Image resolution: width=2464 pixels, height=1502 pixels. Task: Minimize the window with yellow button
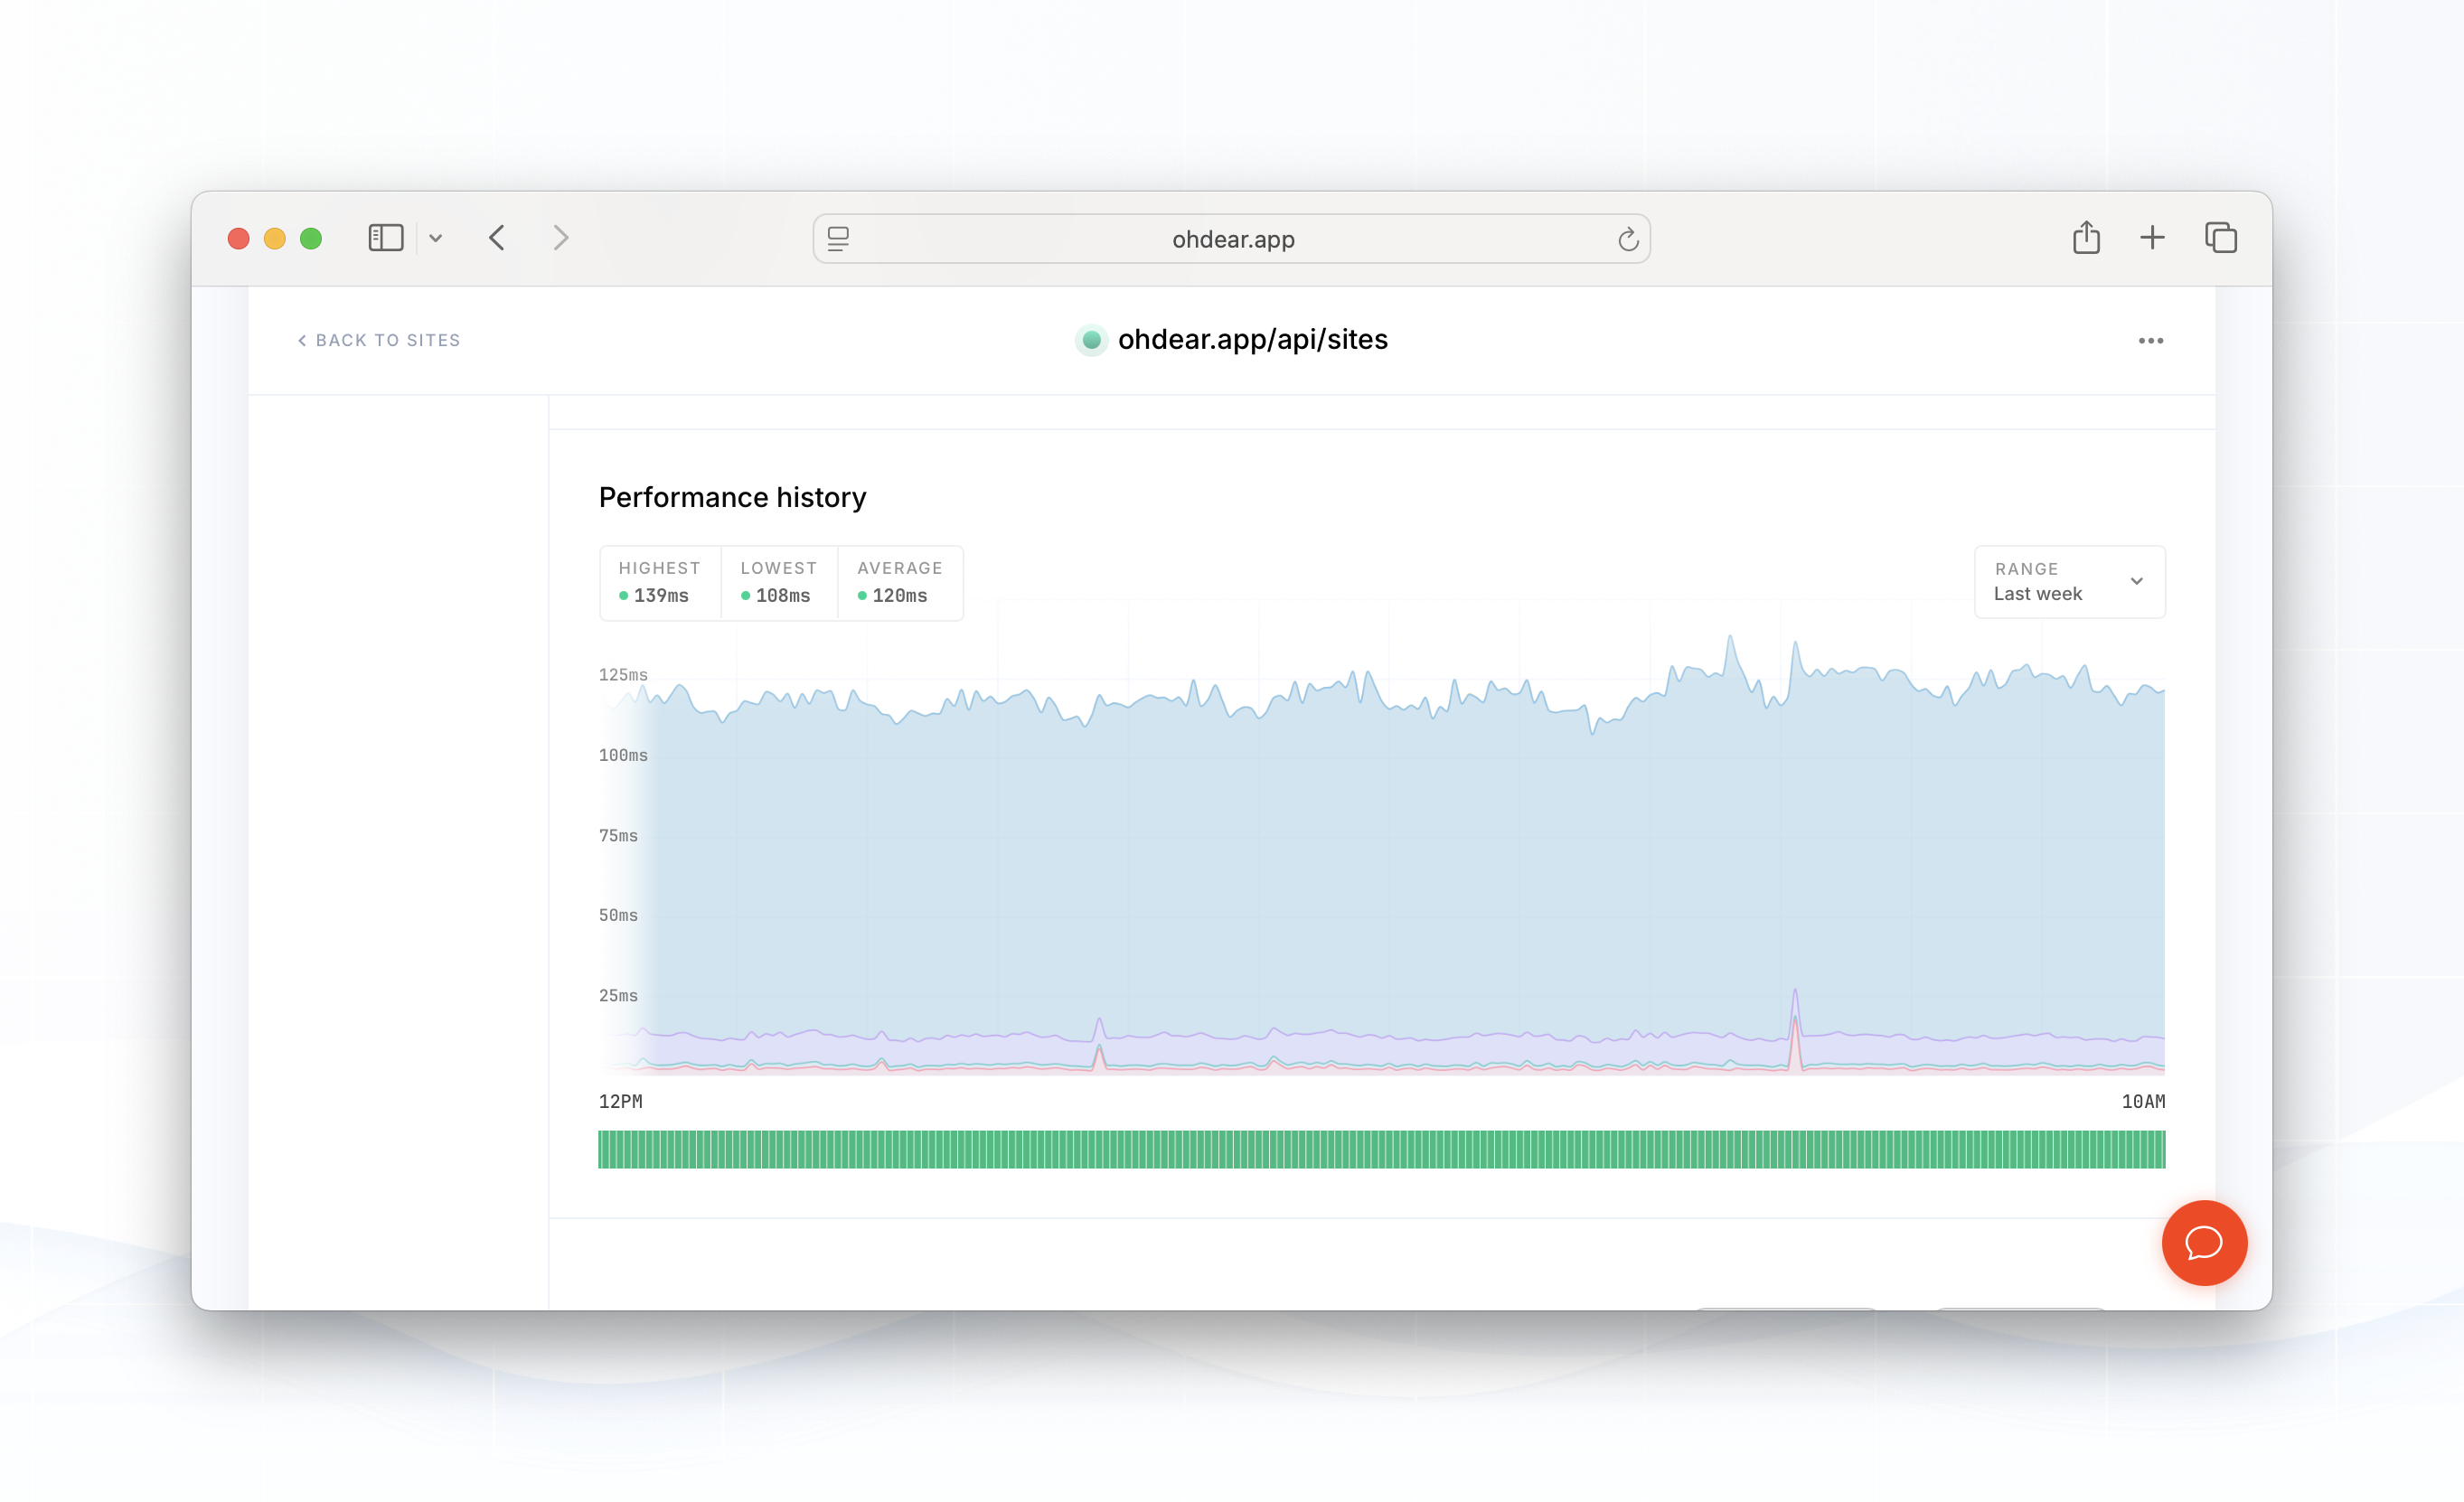pos(274,239)
